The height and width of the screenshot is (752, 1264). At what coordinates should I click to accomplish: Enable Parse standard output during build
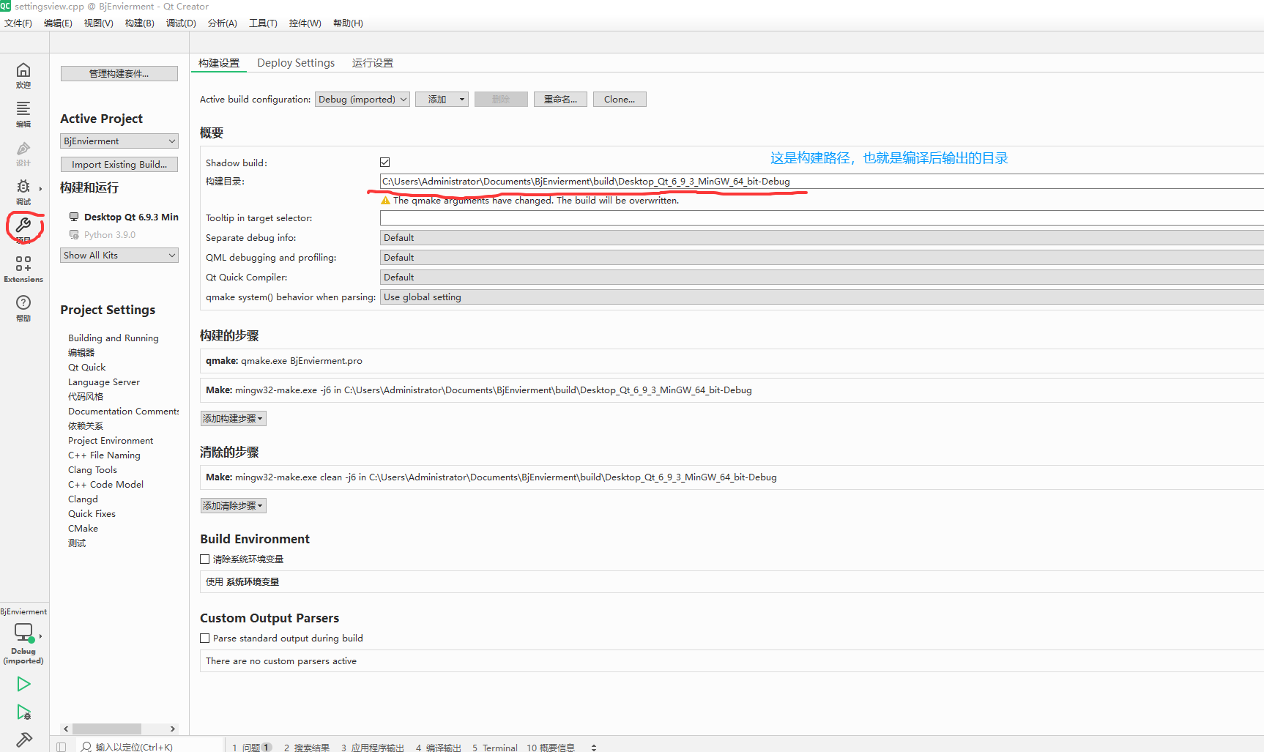[205, 639]
